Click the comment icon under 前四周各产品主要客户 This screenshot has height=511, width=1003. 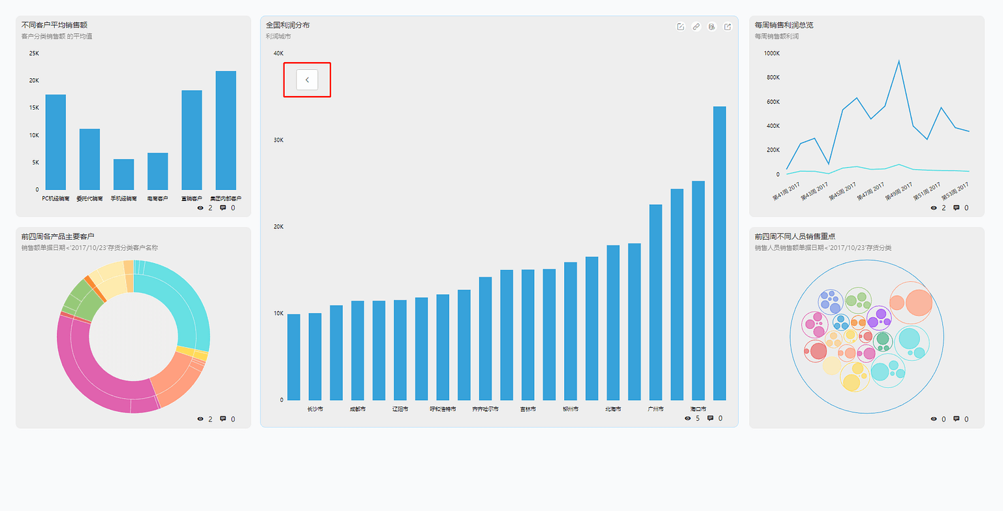[x=223, y=419]
